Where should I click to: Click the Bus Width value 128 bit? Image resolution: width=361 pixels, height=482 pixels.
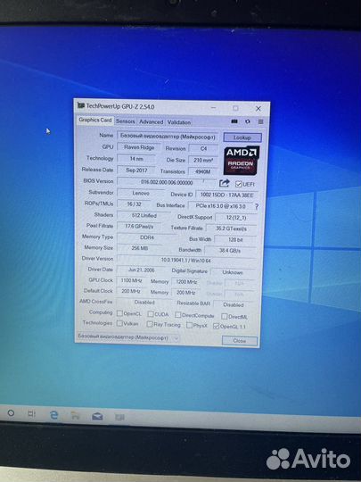pos(235,239)
